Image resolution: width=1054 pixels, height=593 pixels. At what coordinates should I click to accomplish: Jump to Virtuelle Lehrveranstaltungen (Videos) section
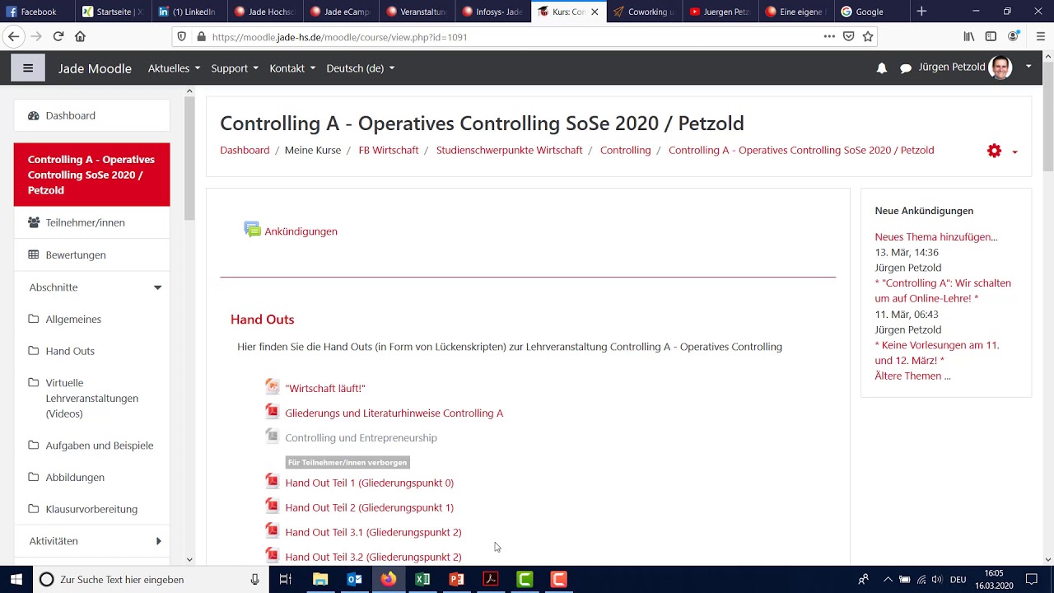[92, 398]
